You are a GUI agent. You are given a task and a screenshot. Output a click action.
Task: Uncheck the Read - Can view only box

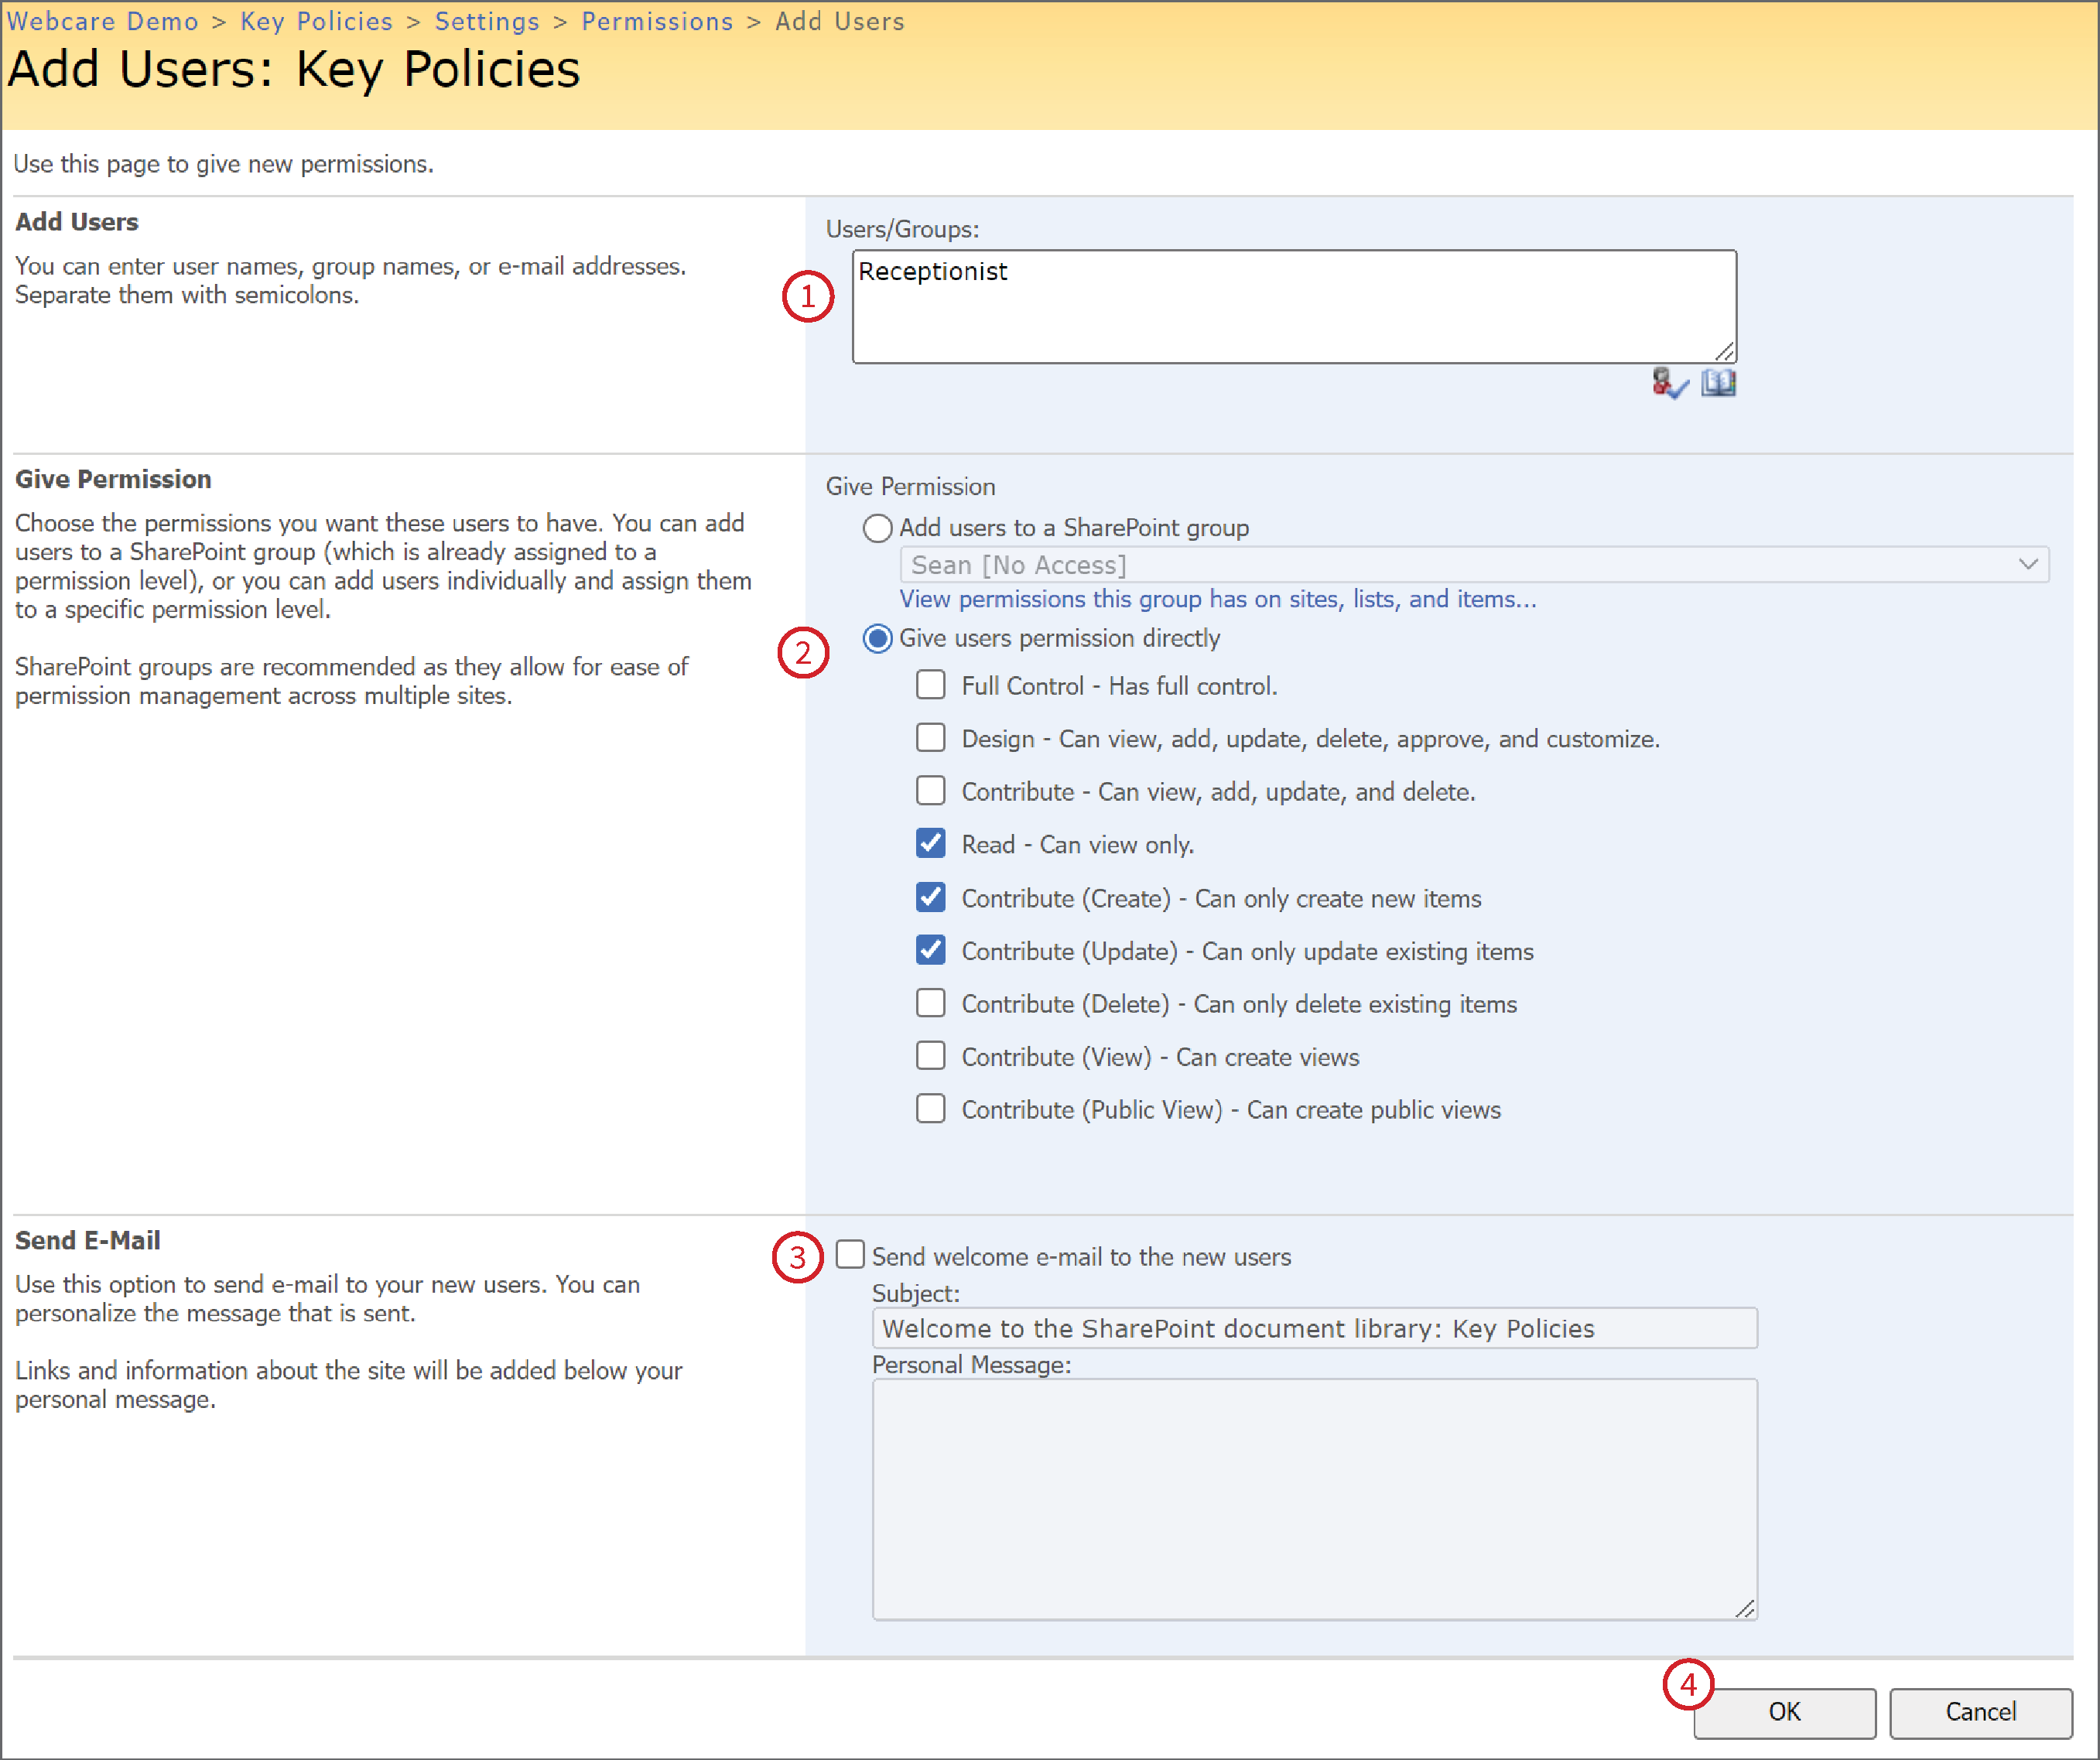[x=930, y=844]
